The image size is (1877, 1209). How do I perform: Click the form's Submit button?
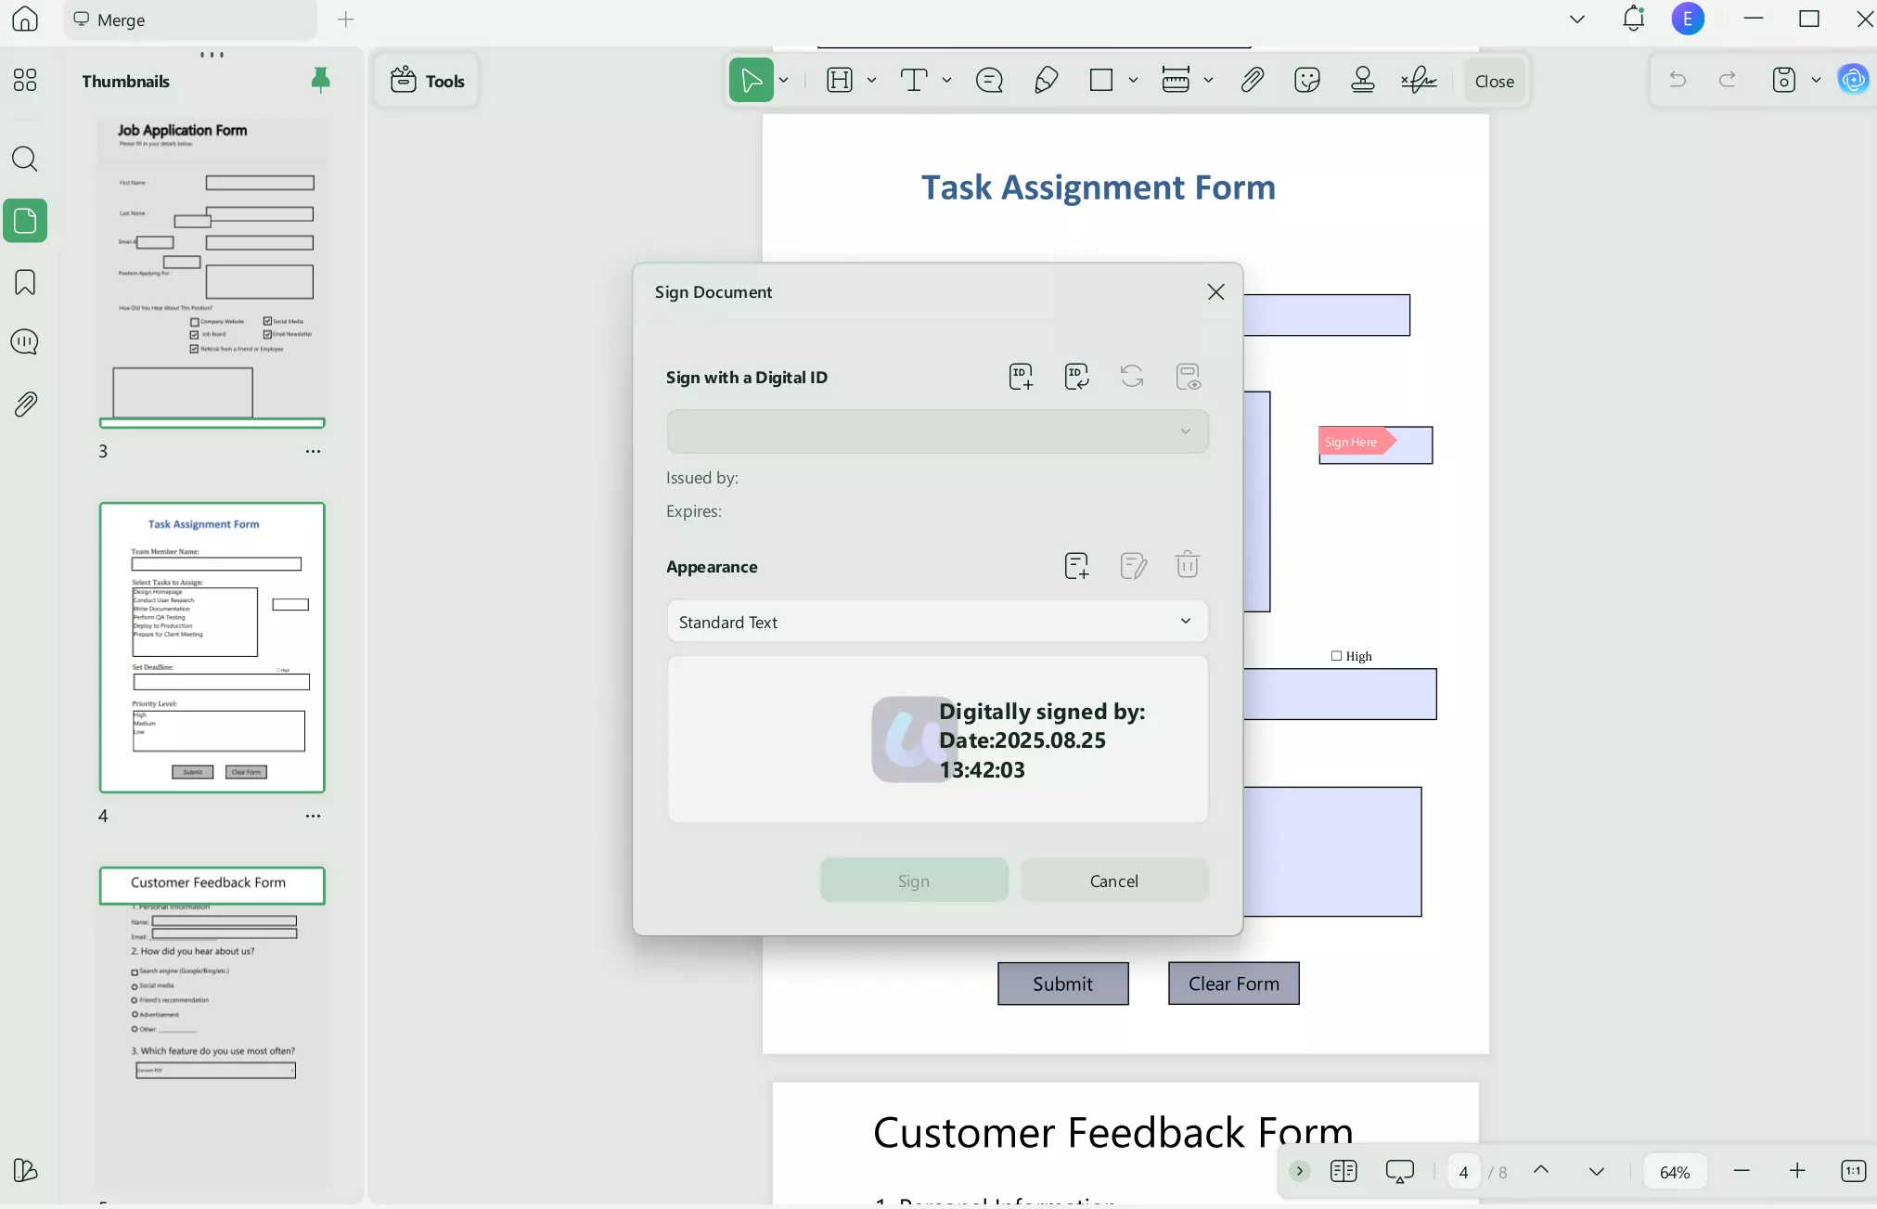click(x=1063, y=984)
